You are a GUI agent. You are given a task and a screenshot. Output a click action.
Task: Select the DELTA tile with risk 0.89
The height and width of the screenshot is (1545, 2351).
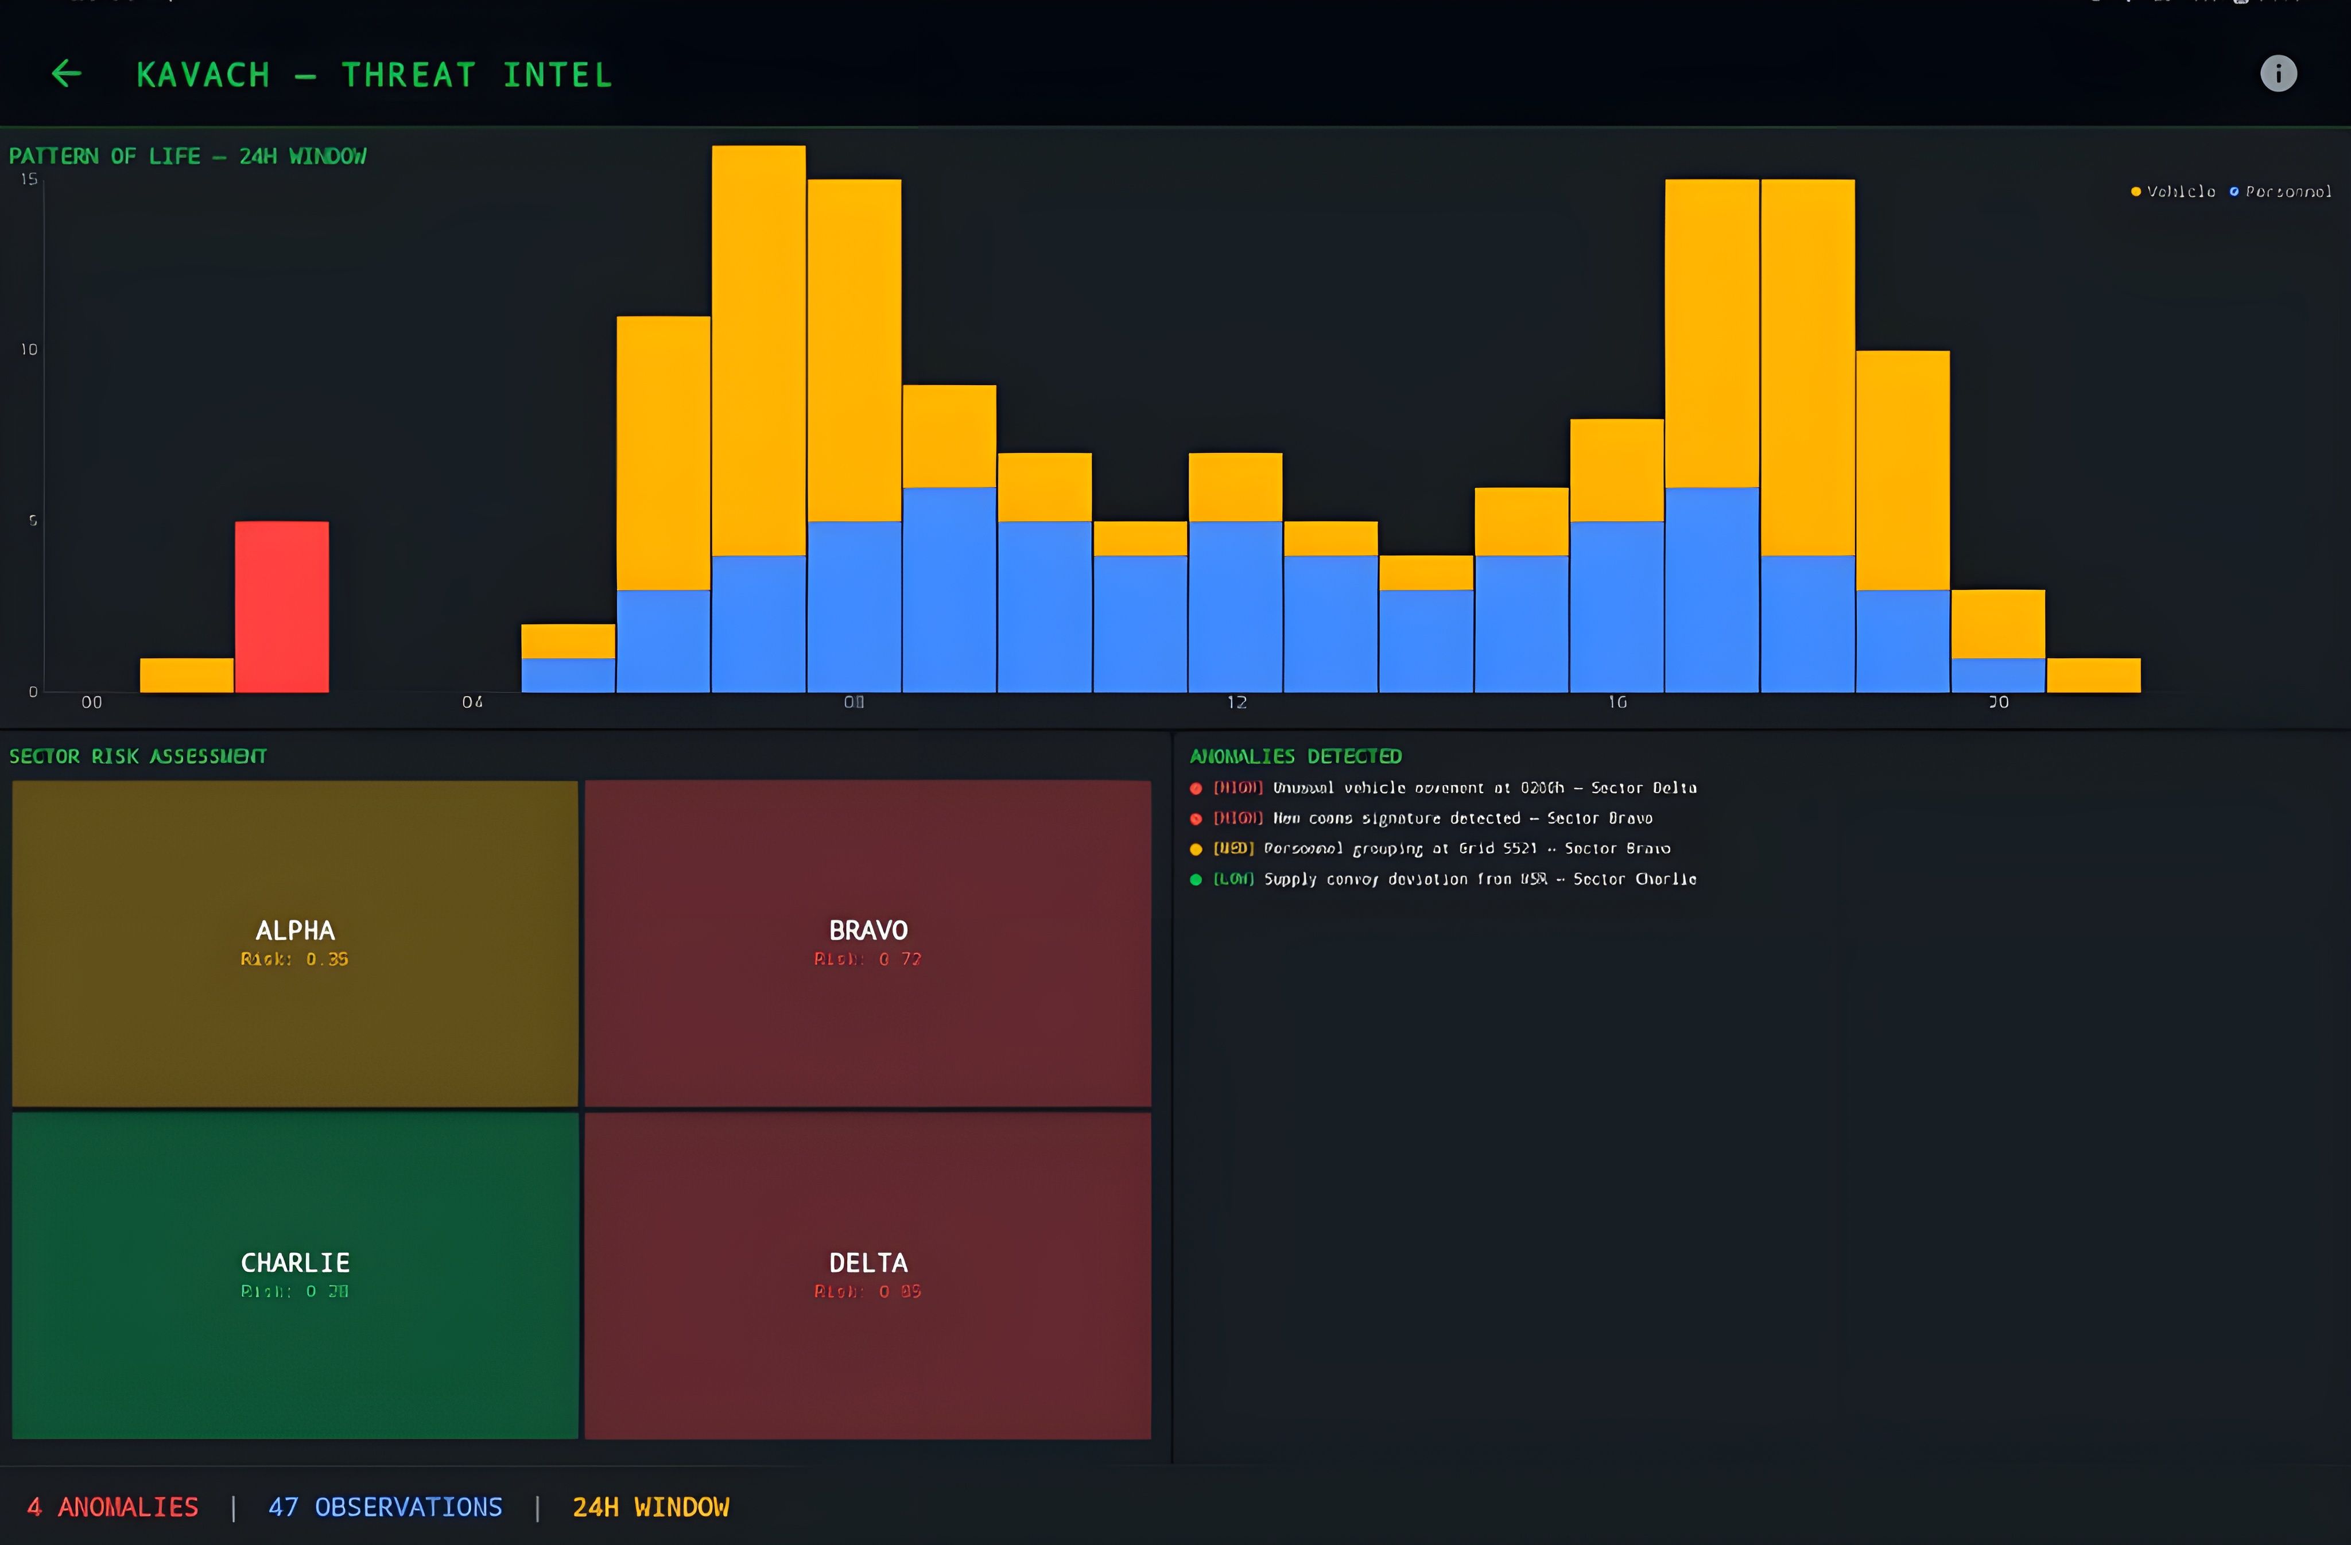coord(866,1274)
